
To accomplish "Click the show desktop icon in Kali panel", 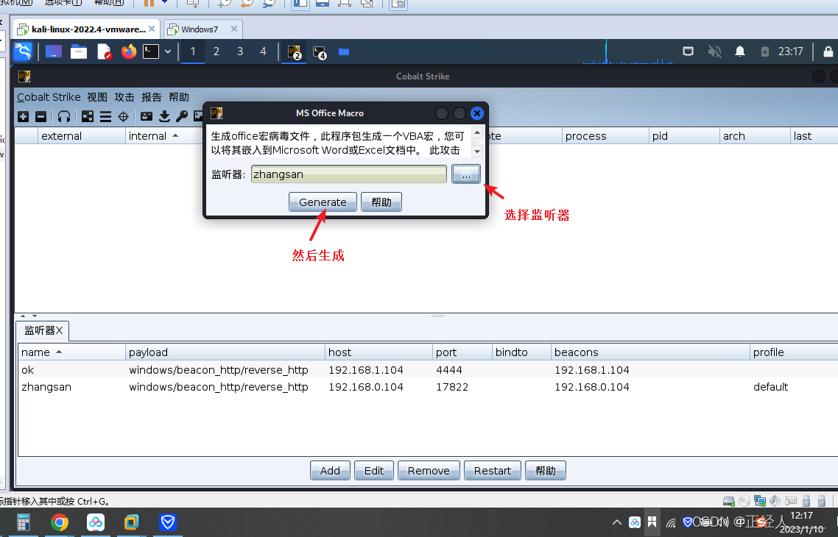I will click(x=54, y=51).
